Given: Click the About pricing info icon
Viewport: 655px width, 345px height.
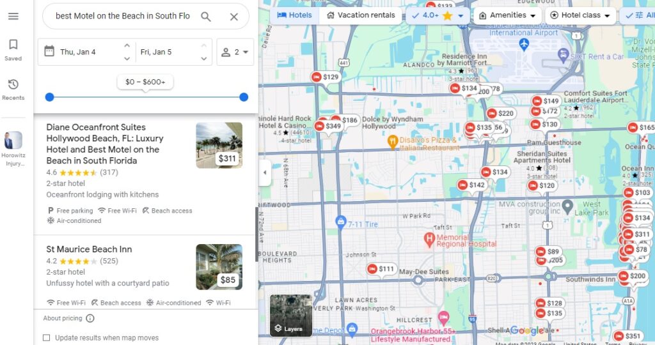Looking at the screenshot, I should tap(90, 318).
